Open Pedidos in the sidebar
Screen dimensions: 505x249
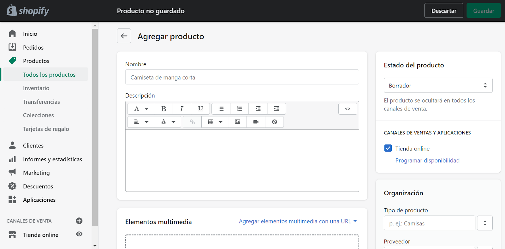[x=33, y=47]
